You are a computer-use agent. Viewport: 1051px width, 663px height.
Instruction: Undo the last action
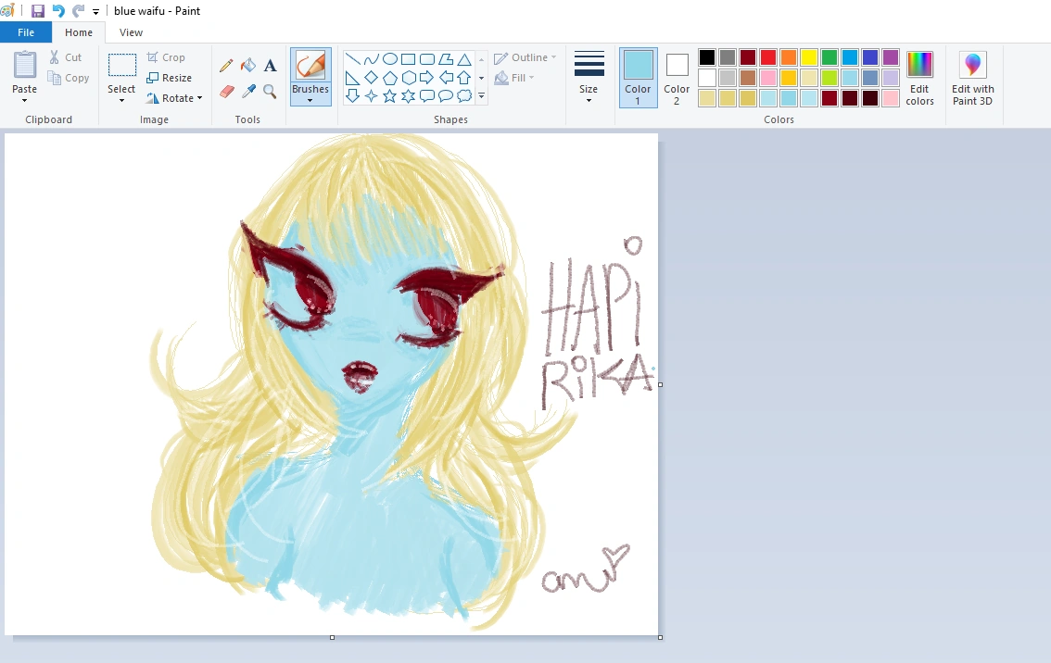point(57,10)
